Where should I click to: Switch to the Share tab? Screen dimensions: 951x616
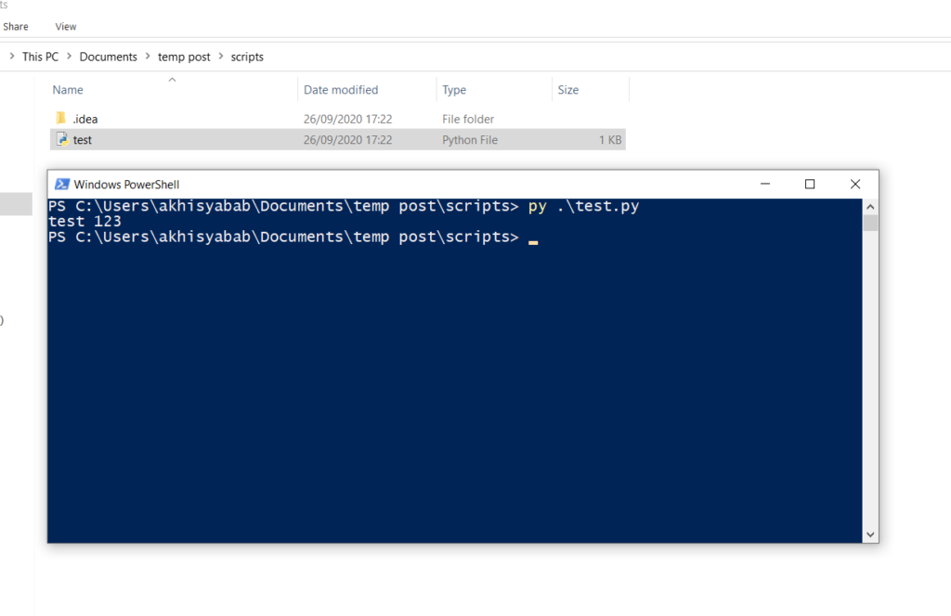tap(16, 26)
